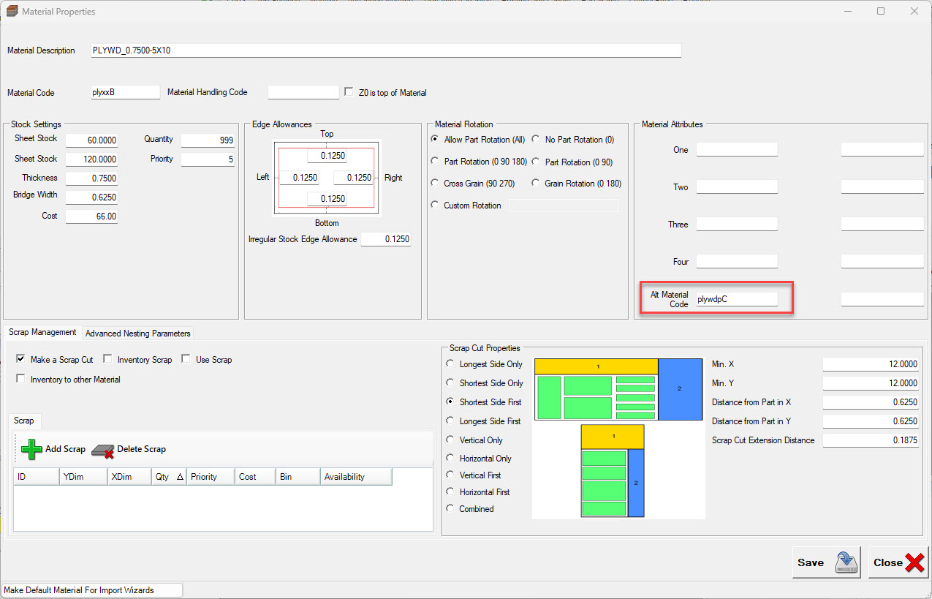Sort scrap list by Qty column
The width and height of the screenshot is (932, 599).
coord(167,477)
